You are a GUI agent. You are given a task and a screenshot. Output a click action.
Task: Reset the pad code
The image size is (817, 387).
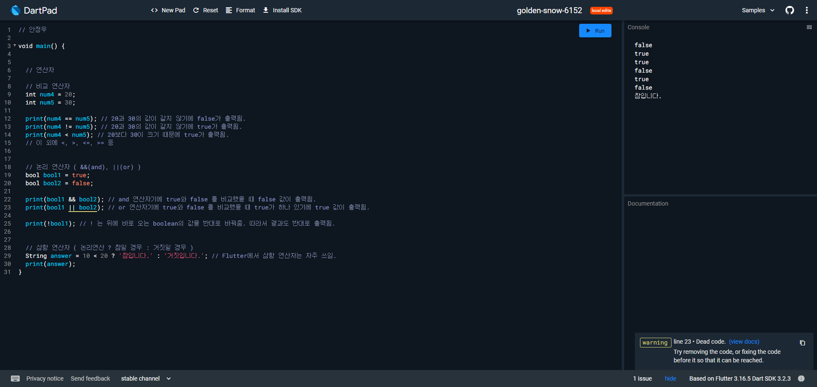[206, 10]
